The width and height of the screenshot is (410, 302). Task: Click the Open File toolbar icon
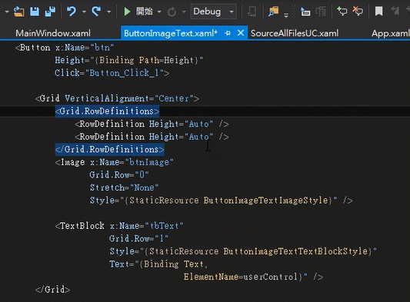pyautogui.click(x=18, y=12)
